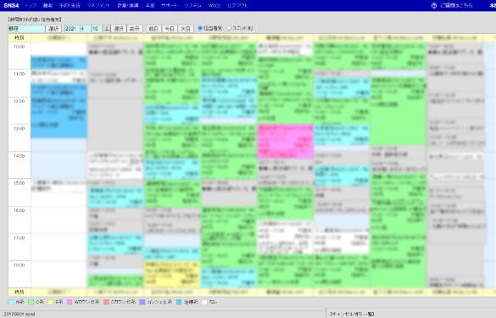496x318 pixels.
Task: Click the 前日 button
Action: (153, 29)
